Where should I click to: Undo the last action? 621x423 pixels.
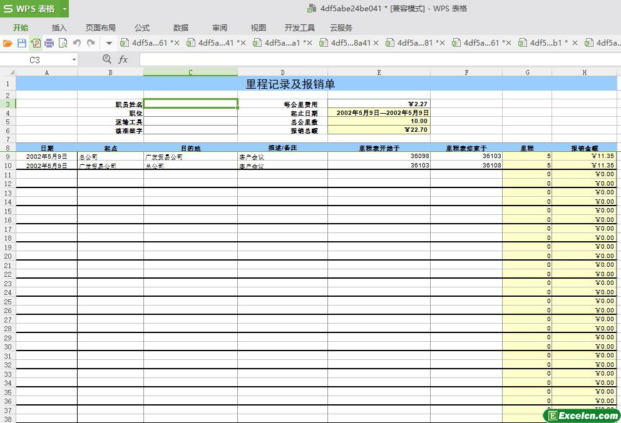[x=77, y=43]
